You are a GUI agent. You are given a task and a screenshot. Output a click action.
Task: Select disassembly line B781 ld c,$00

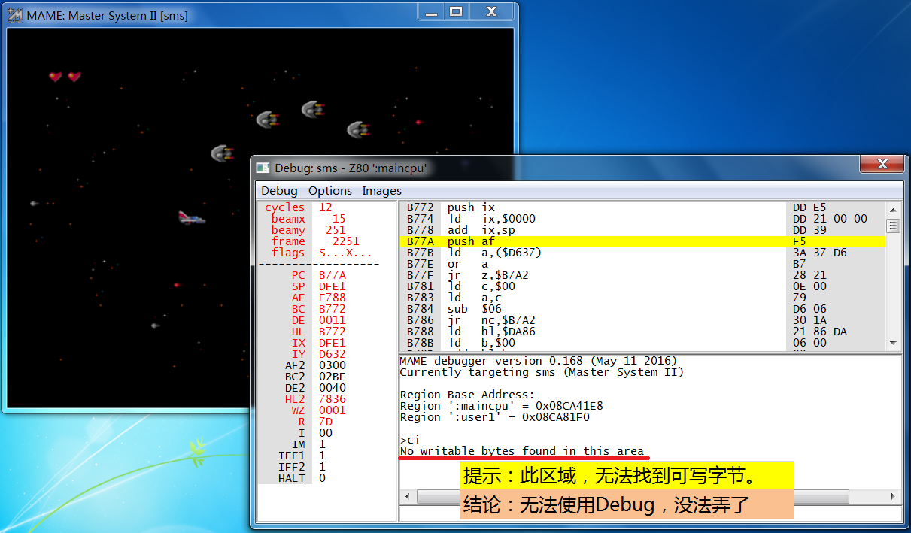642,286
